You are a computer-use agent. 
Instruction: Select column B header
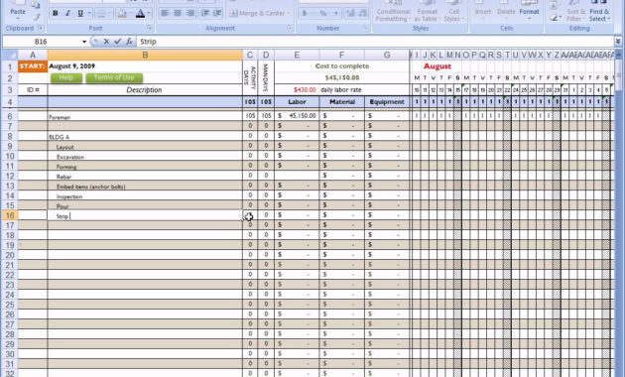pos(145,55)
